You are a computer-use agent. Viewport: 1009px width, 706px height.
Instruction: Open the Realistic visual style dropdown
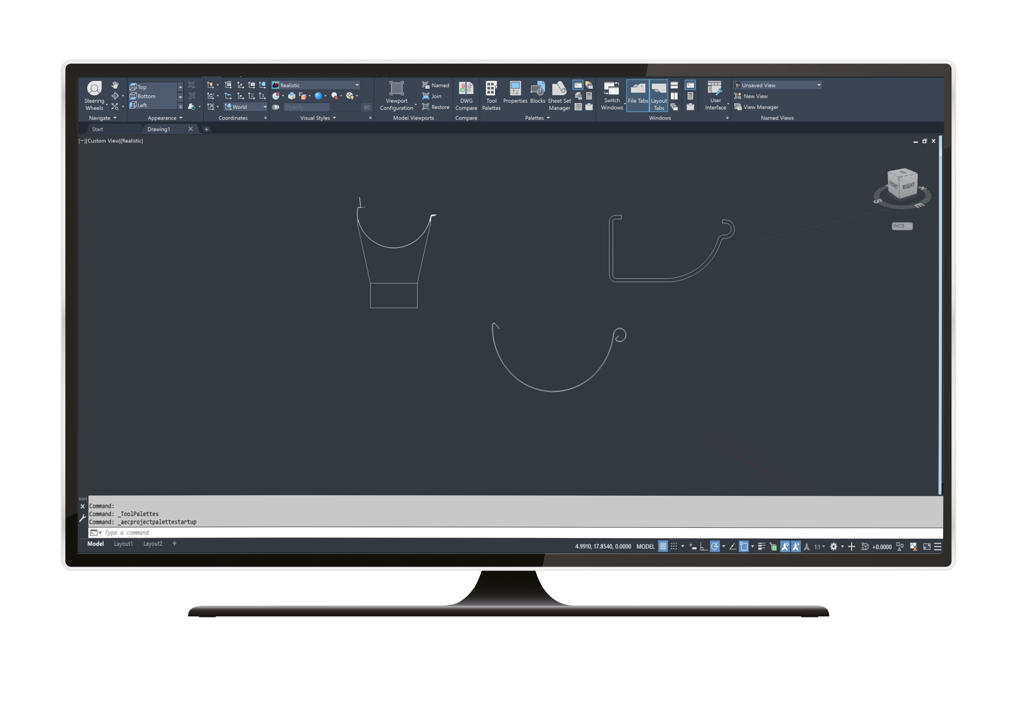[316, 85]
